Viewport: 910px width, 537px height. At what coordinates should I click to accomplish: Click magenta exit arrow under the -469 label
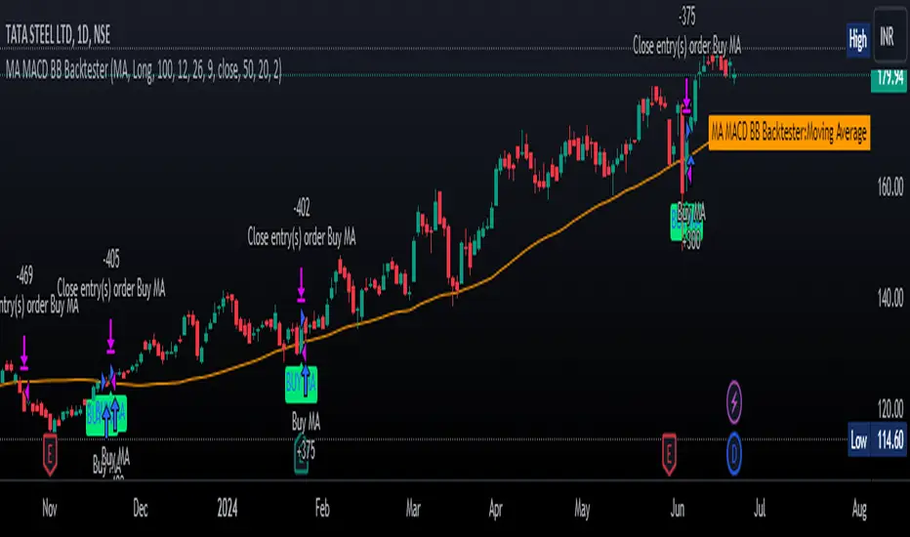[x=24, y=352]
